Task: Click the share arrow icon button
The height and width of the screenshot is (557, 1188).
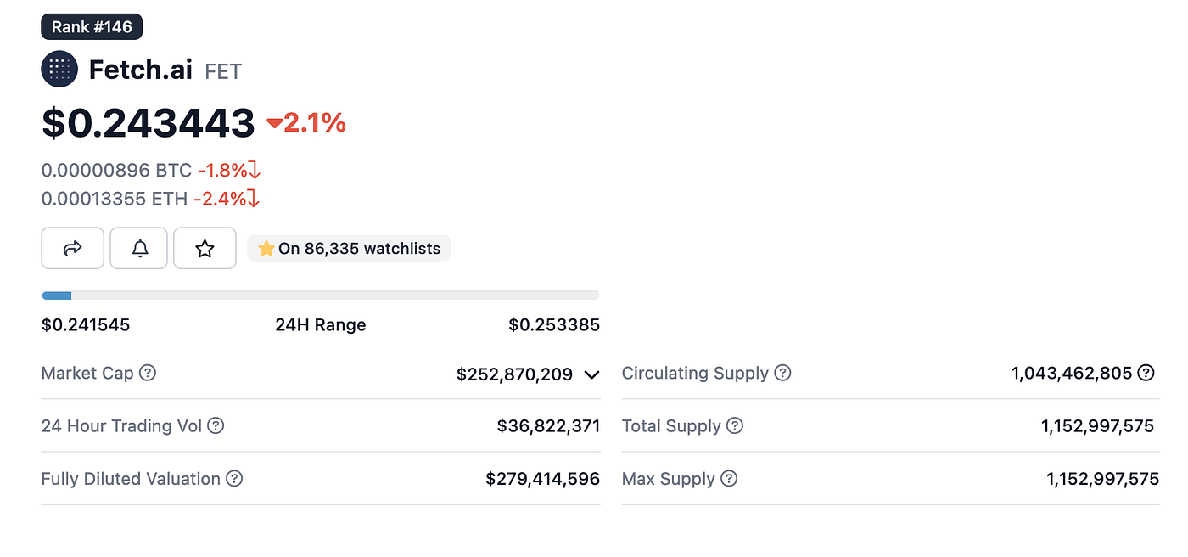Action: [72, 248]
